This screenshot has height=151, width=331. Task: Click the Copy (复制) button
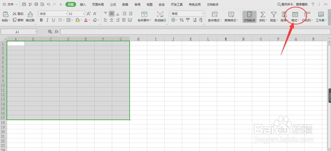click(18, 20)
